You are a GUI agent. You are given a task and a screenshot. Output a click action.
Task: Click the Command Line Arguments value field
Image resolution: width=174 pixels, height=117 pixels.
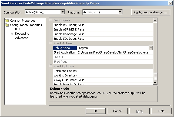115,71
